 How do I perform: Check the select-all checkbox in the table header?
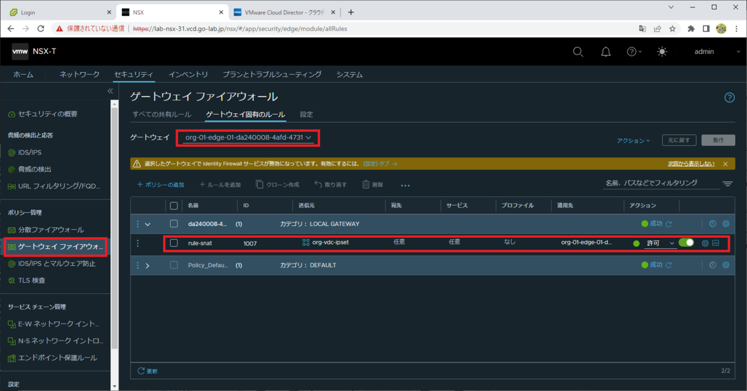(x=174, y=205)
